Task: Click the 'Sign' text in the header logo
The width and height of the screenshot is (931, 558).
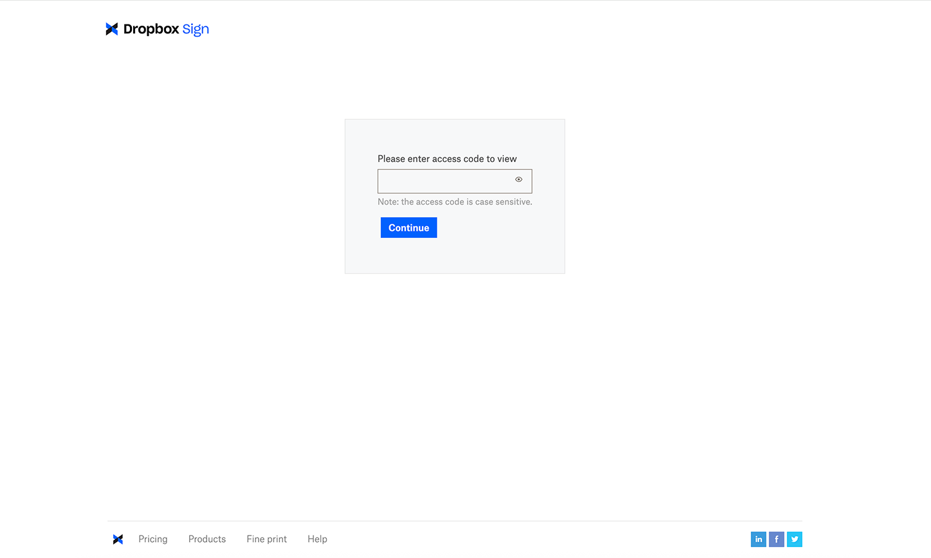Action: [x=195, y=28]
